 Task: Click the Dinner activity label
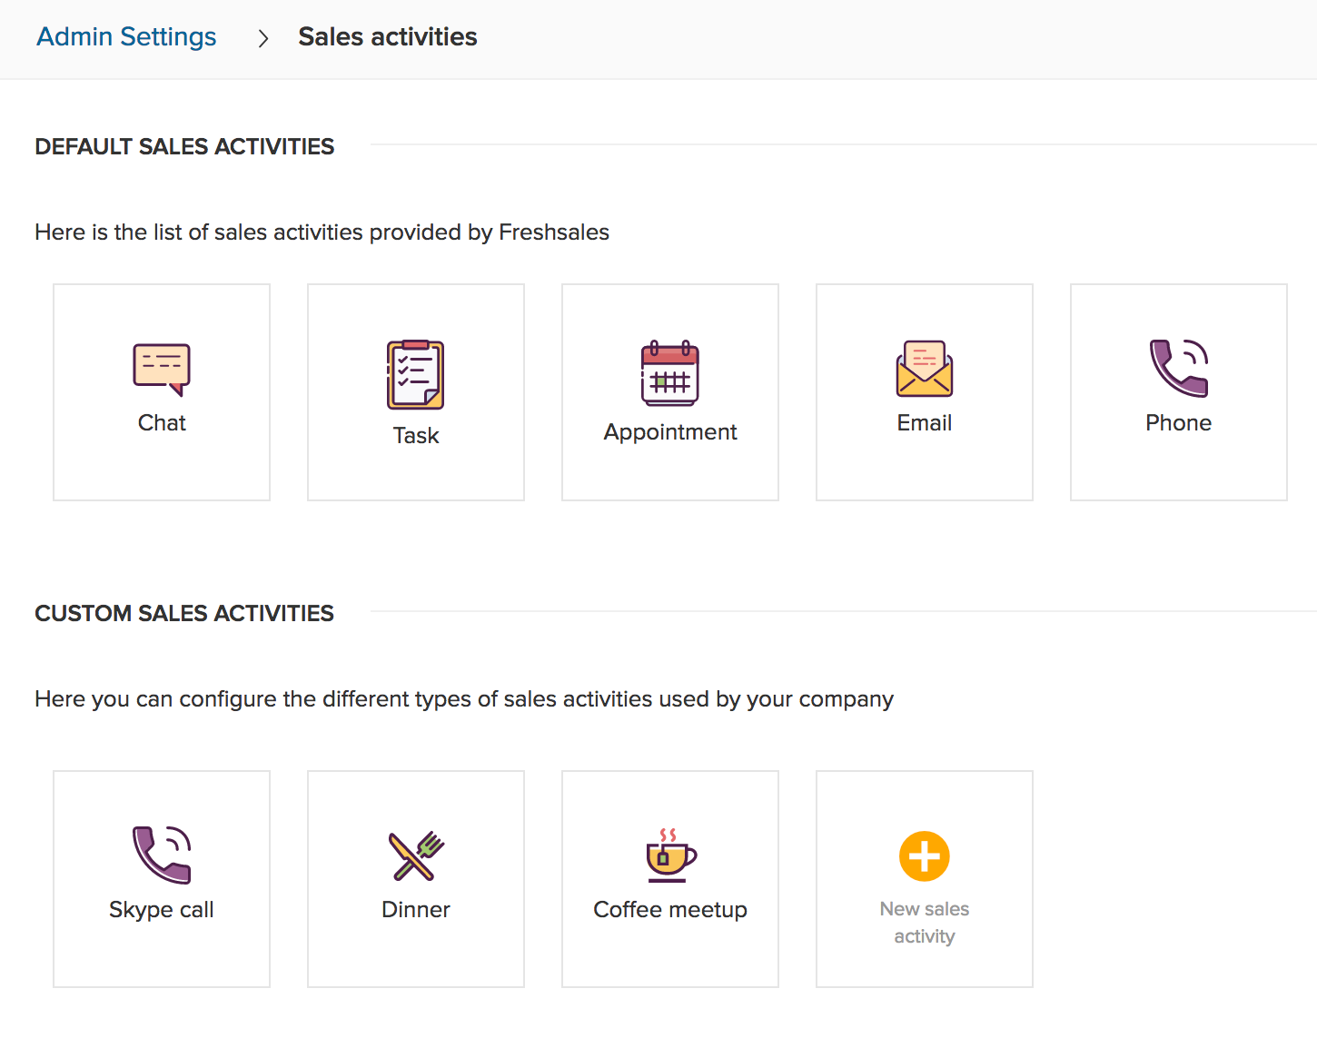point(416,910)
